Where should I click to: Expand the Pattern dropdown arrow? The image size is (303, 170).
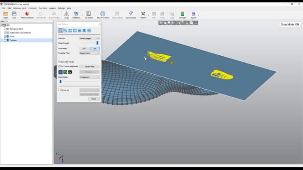point(148,15)
